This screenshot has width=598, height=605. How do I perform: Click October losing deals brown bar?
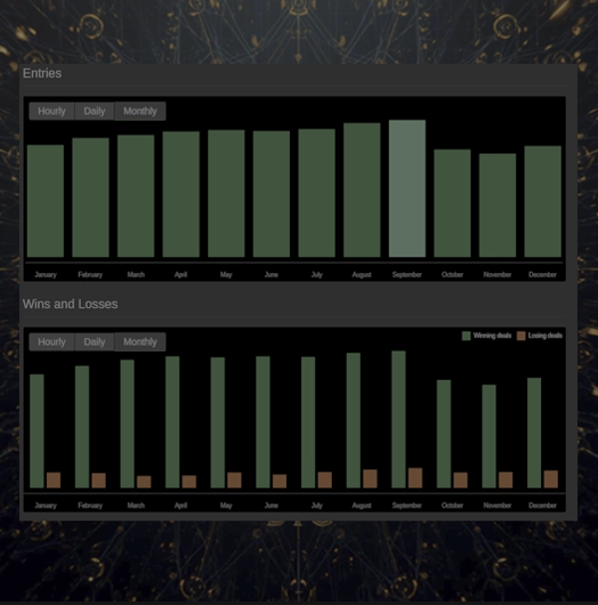[x=460, y=480]
